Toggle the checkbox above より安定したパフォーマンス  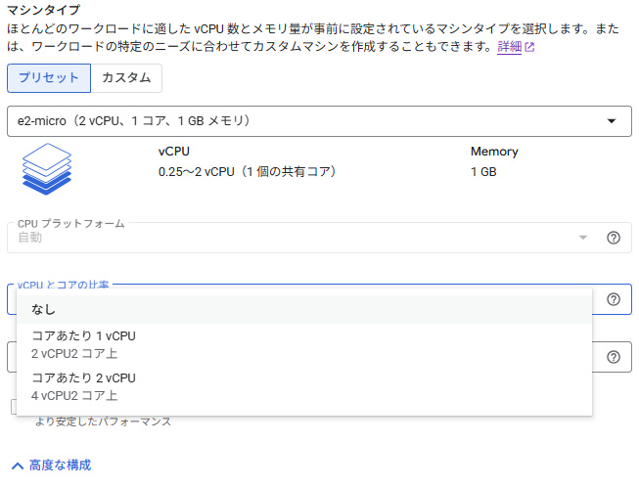pos(14,407)
